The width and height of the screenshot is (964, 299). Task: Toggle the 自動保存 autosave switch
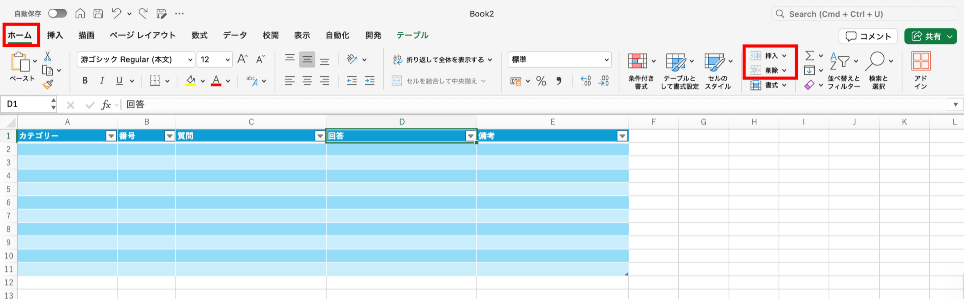coord(57,13)
